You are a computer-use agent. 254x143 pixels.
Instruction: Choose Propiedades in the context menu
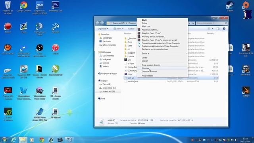(x=162, y=76)
